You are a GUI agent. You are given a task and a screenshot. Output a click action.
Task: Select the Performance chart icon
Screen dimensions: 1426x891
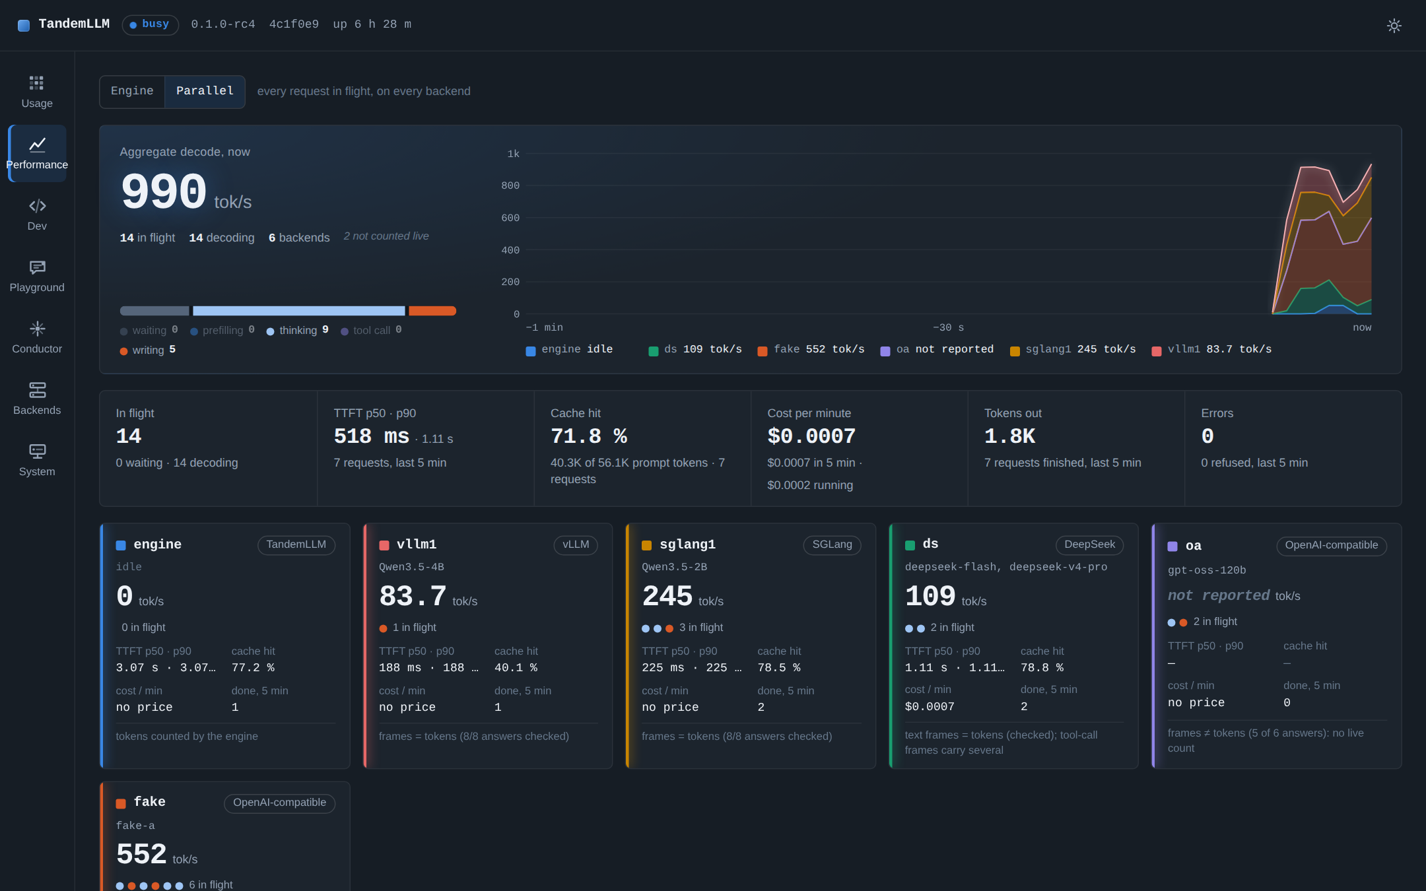[37, 145]
